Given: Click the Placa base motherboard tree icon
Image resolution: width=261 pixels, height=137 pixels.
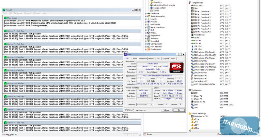Looking at the screenshot, I should pos(148,13).
